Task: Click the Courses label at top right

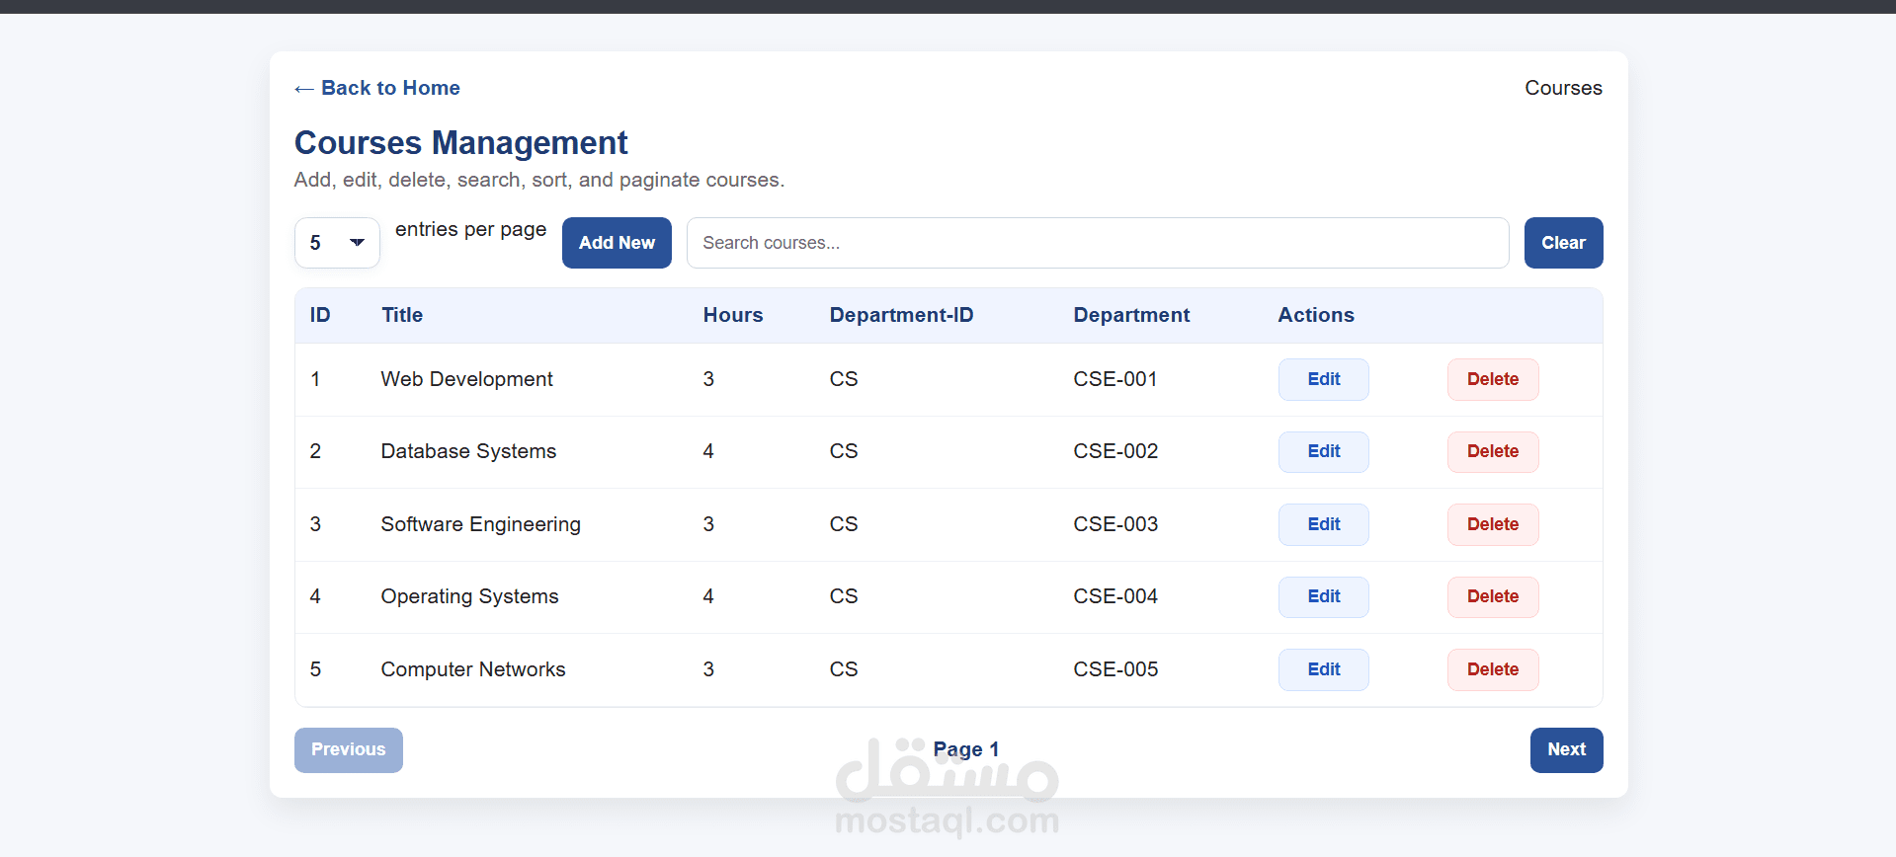Action: point(1563,88)
